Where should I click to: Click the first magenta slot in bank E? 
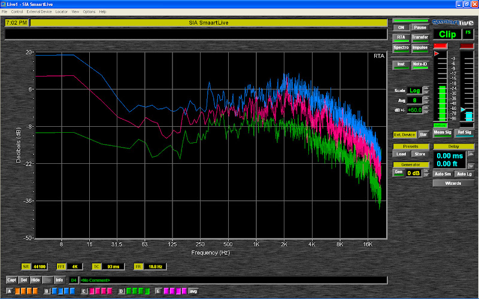(x=166, y=291)
